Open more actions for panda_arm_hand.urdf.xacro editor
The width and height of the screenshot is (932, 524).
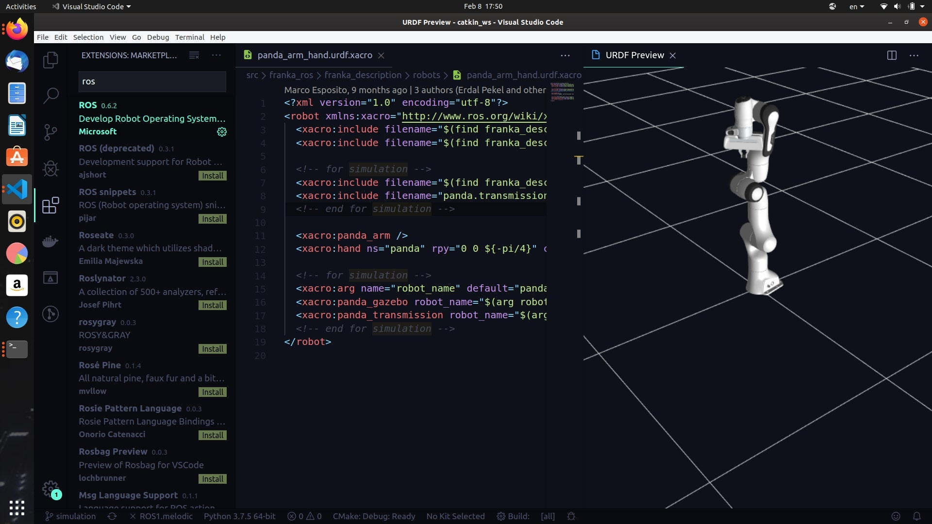(x=565, y=55)
